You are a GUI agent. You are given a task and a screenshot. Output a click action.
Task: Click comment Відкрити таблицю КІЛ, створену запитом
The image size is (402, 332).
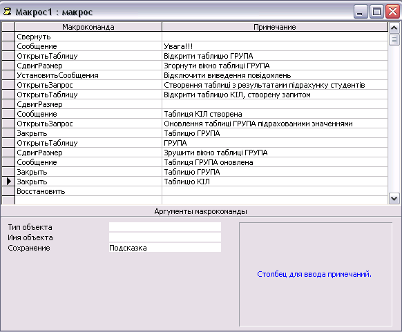275,95
